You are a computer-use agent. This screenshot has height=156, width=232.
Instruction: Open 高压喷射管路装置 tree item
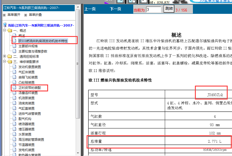pyautogui.click(x=31, y=140)
